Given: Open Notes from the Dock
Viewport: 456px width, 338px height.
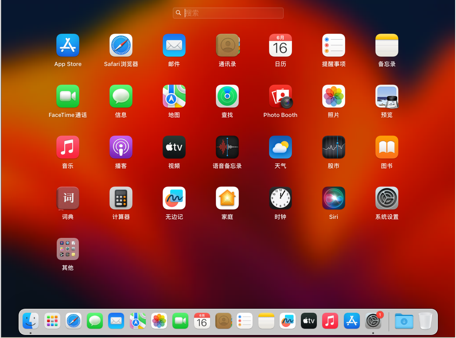Looking at the screenshot, I should [x=266, y=321].
